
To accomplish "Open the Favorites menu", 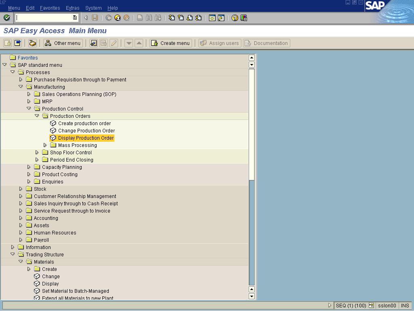I will pyautogui.click(x=50, y=8).
